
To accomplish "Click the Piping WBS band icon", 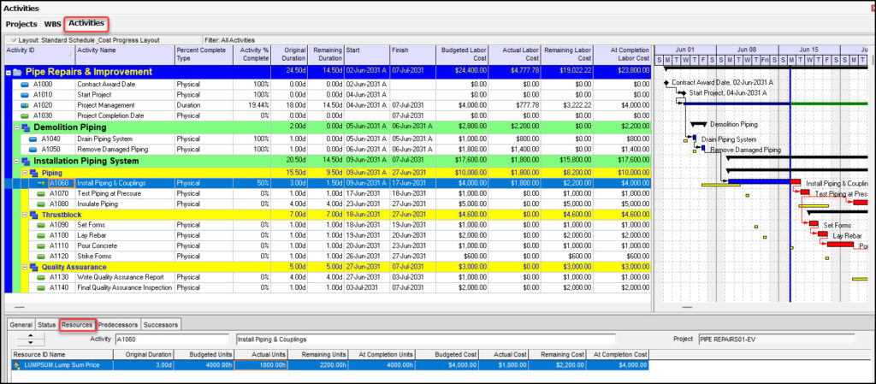I will (x=33, y=173).
